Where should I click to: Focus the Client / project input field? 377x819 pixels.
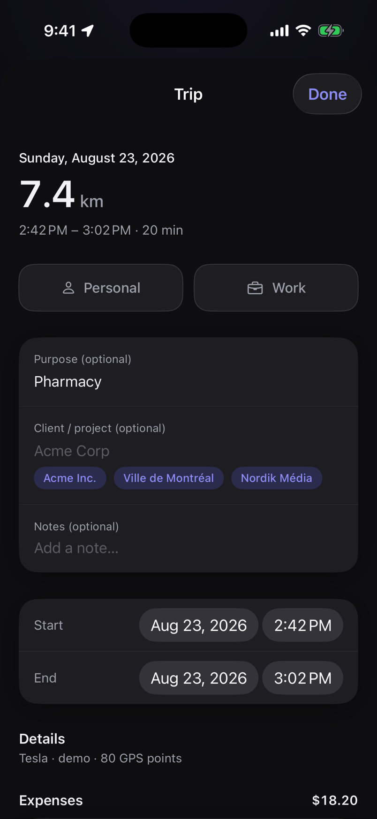click(x=188, y=451)
